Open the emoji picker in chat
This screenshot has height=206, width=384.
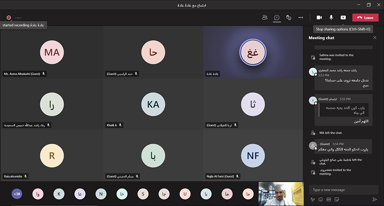pyautogui.click(x=320, y=199)
